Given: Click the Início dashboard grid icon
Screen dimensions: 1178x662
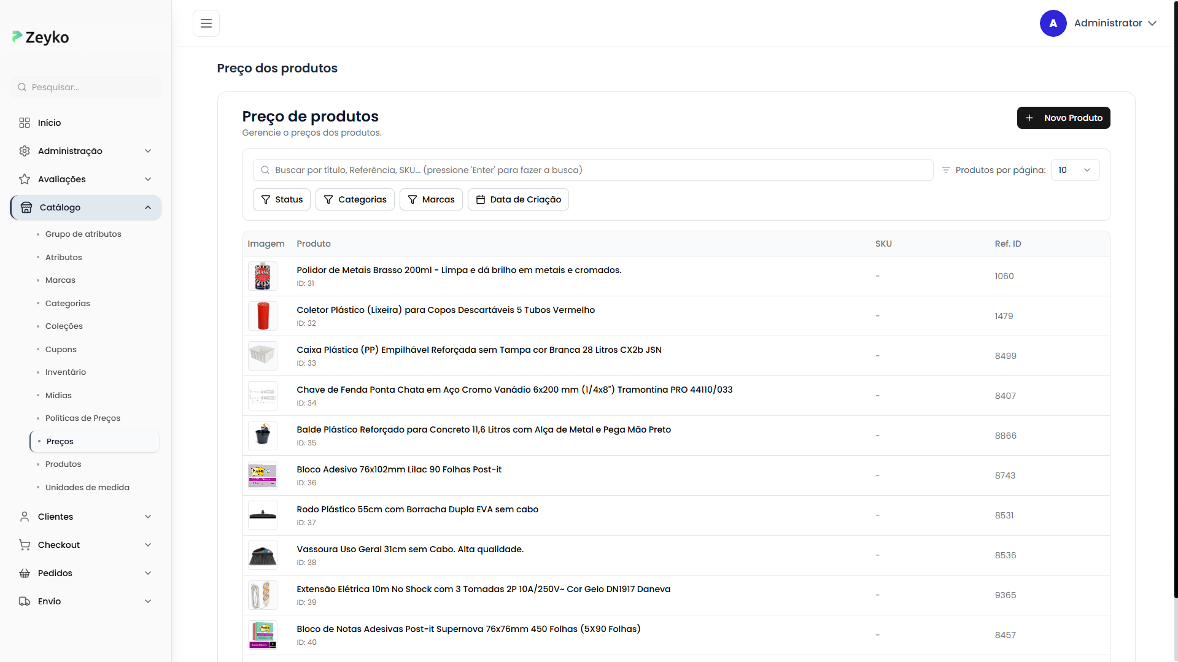Looking at the screenshot, I should pos(25,123).
